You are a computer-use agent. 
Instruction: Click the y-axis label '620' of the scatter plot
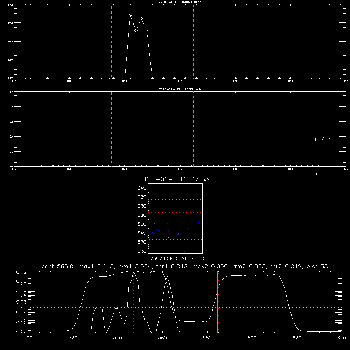(x=142, y=197)
